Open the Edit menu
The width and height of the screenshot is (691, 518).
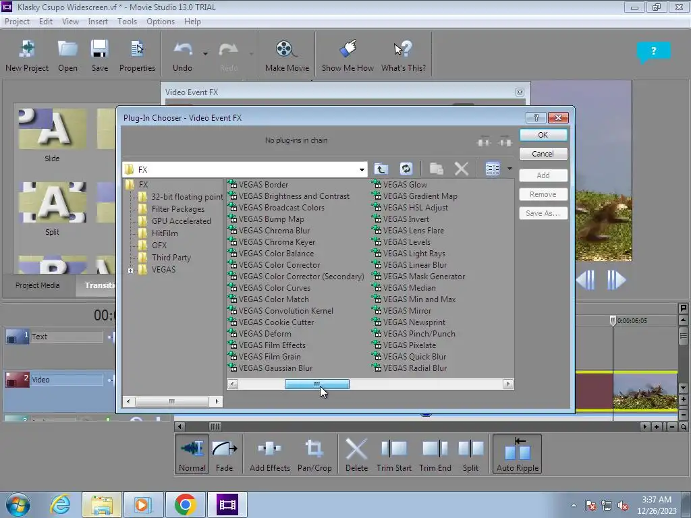pos(45,21)
